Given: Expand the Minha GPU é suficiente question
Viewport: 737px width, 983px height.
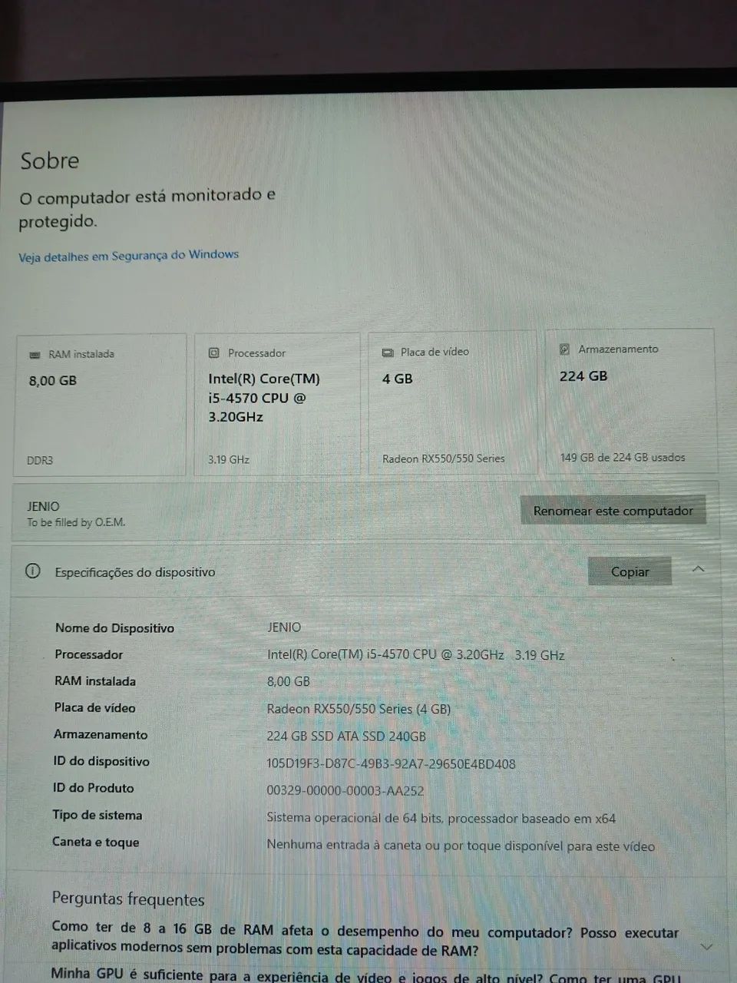Looking at the screenshot, I should 365,975.
